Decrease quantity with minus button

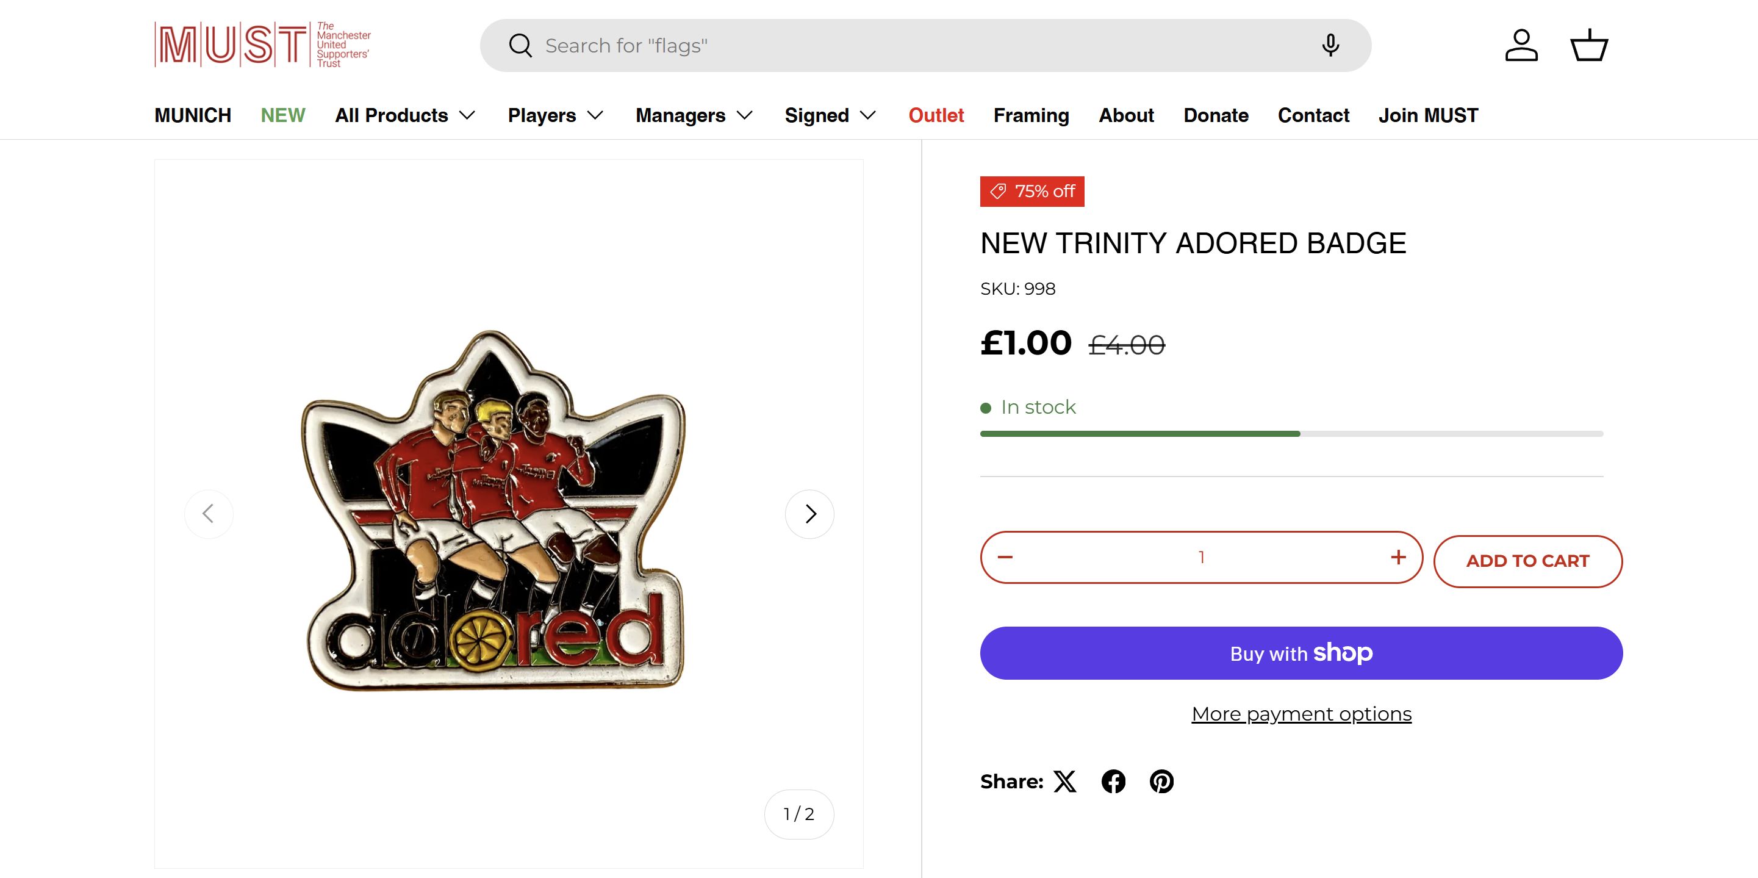[1005, 557]
